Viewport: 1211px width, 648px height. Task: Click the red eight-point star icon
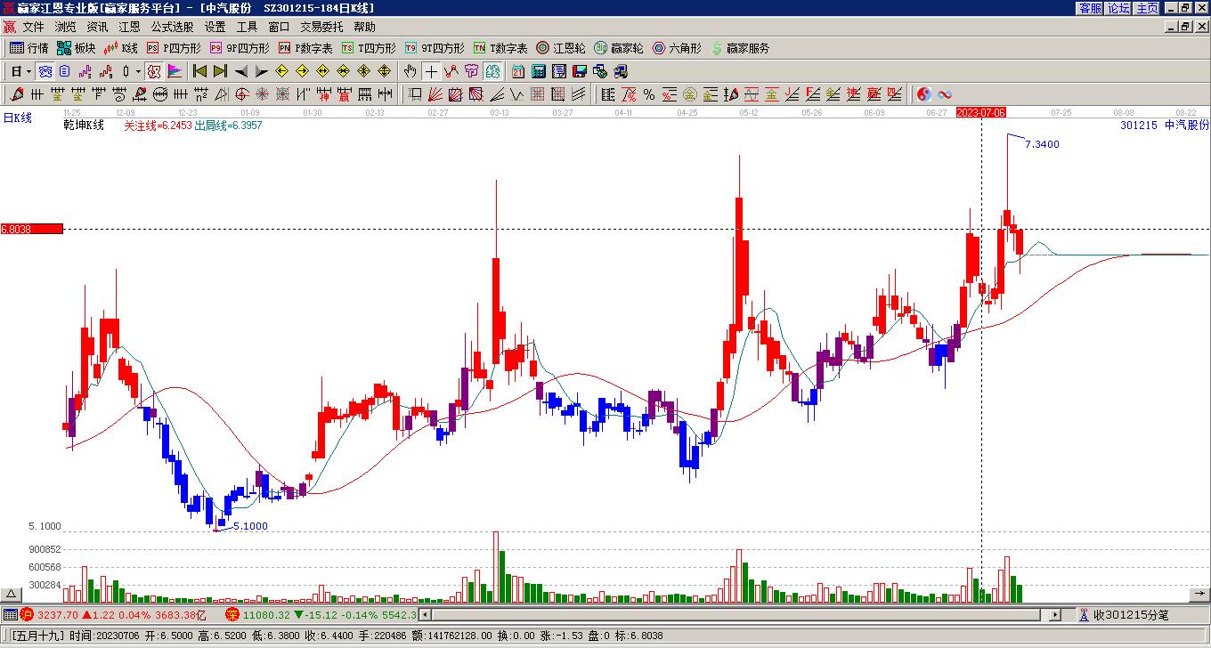[x=263, y=94]
